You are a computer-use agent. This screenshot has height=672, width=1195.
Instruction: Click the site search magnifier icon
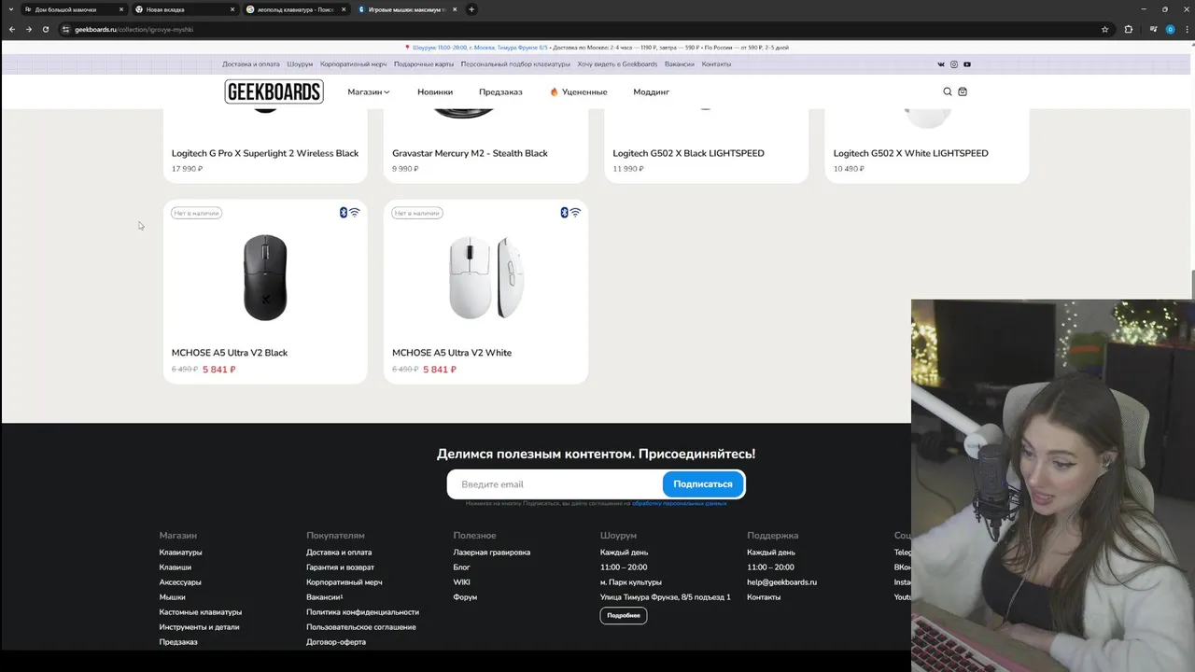(x=947, y=91)
